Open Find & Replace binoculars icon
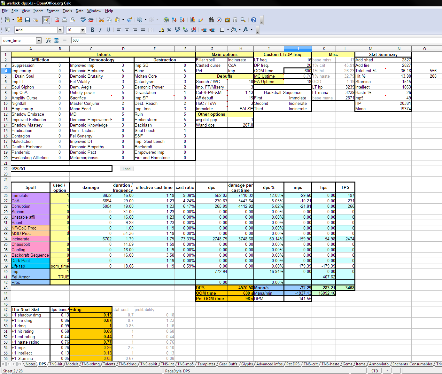442x374 pixels. (211, 20)
